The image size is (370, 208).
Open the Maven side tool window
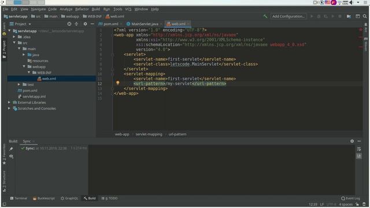[x=366, y=44]
